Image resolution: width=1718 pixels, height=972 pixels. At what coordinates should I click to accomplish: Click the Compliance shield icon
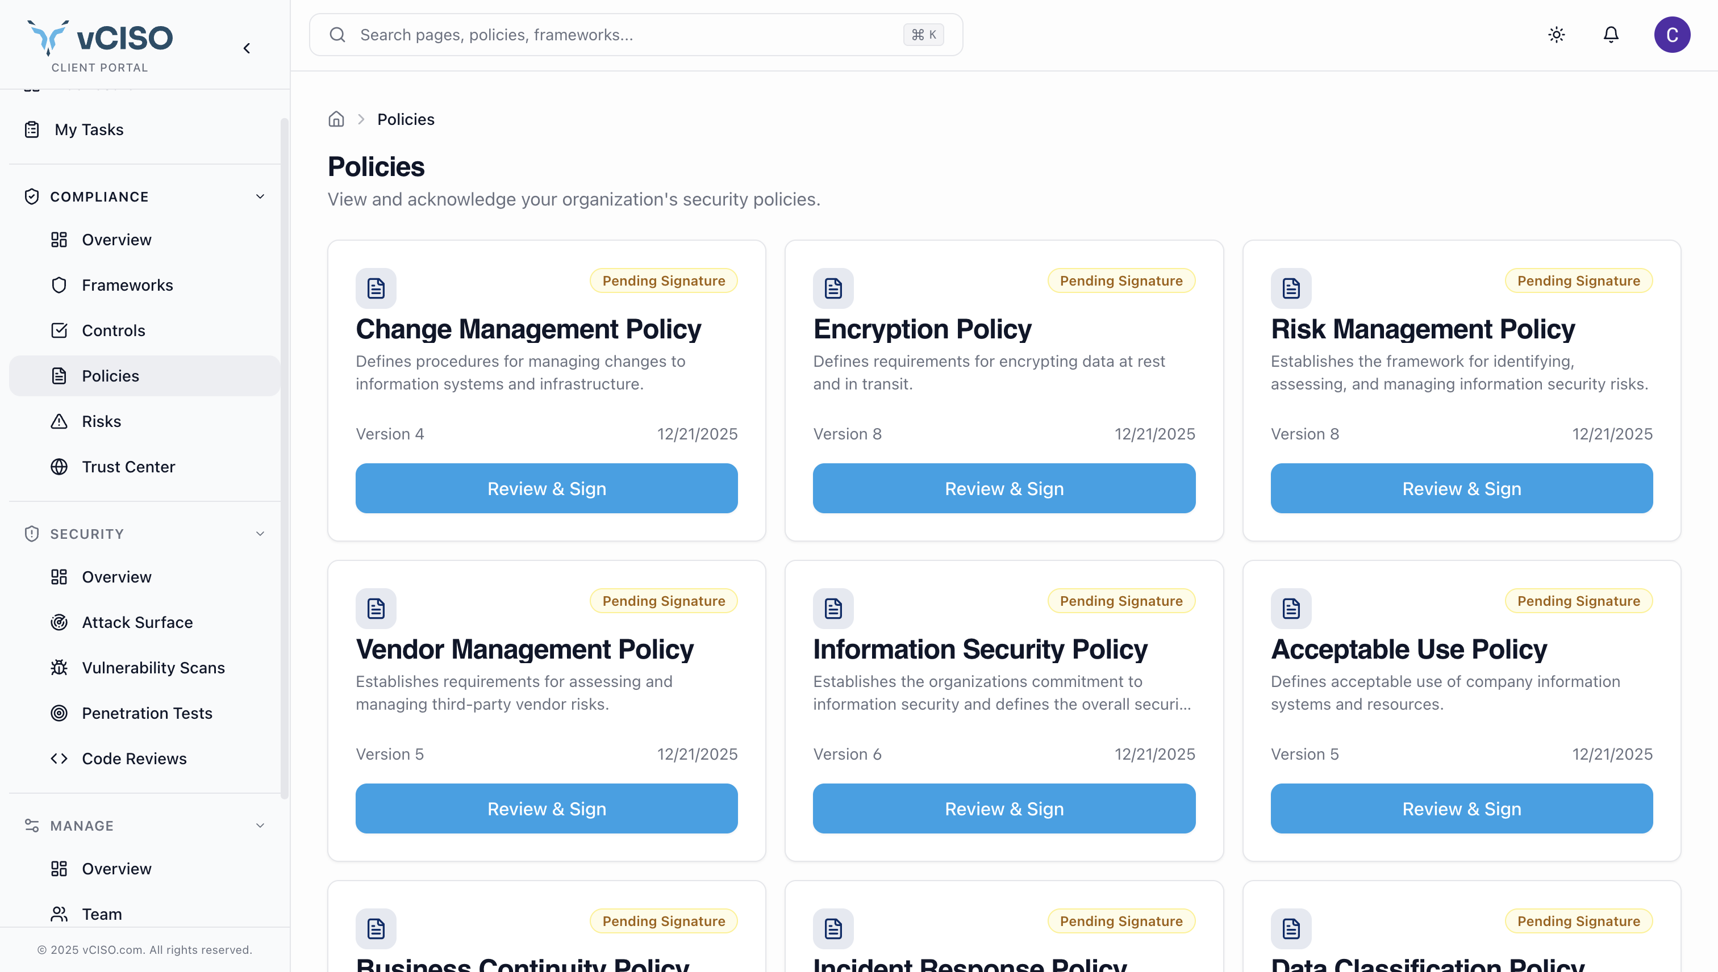click(x=31, y=196)
